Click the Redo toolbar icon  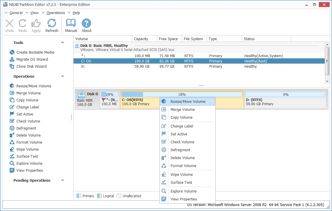[23, 23]
